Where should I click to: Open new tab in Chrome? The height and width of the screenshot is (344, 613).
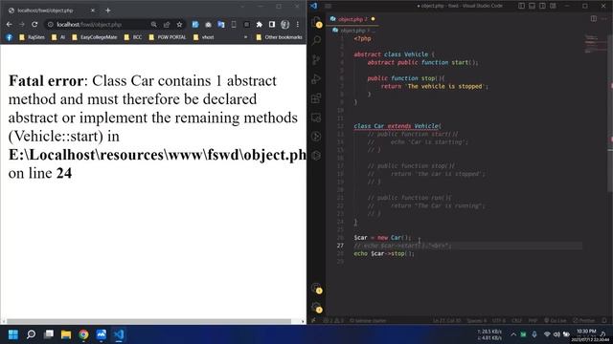108,11
